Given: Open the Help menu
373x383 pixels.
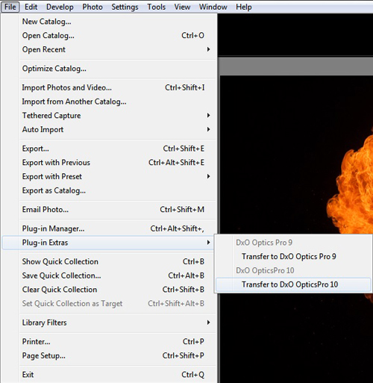Looking at the screenshot, I should pos(244,7).
